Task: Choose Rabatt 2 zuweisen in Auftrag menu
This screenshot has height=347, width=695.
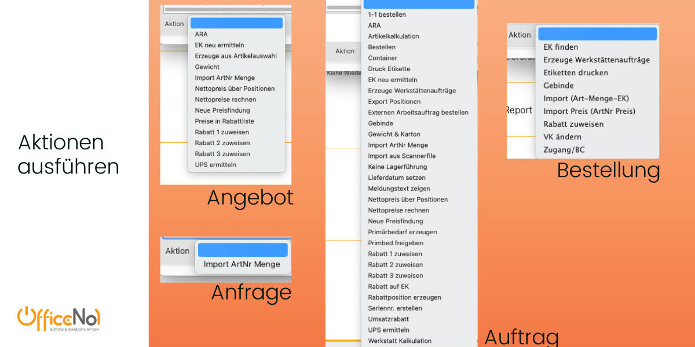Action: pyautogui.click(x=395, y=265)
